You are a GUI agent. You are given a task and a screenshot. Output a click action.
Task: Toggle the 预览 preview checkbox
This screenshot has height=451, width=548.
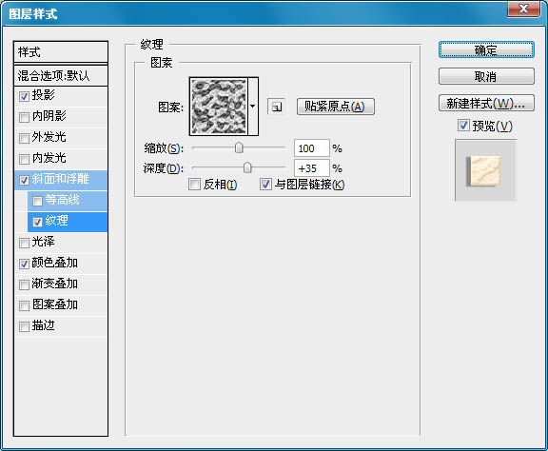click(x=463, y=126)
